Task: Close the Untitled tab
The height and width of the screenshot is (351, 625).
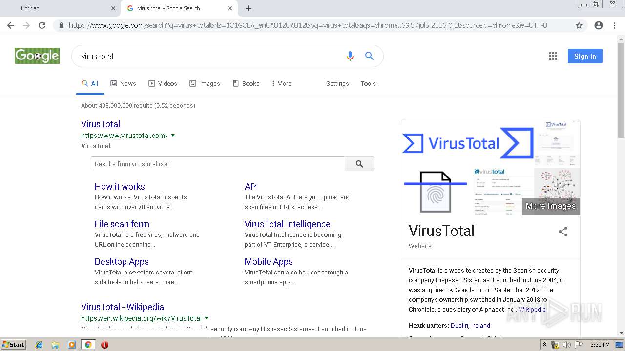Action: click(113, 8)
